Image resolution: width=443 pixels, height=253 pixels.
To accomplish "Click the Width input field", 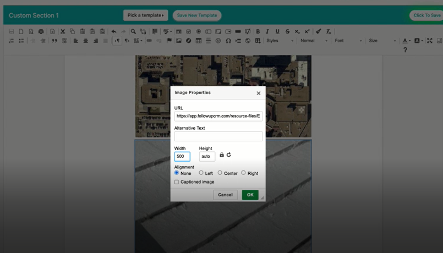I will pyautogui.click(x=182, y=156).
